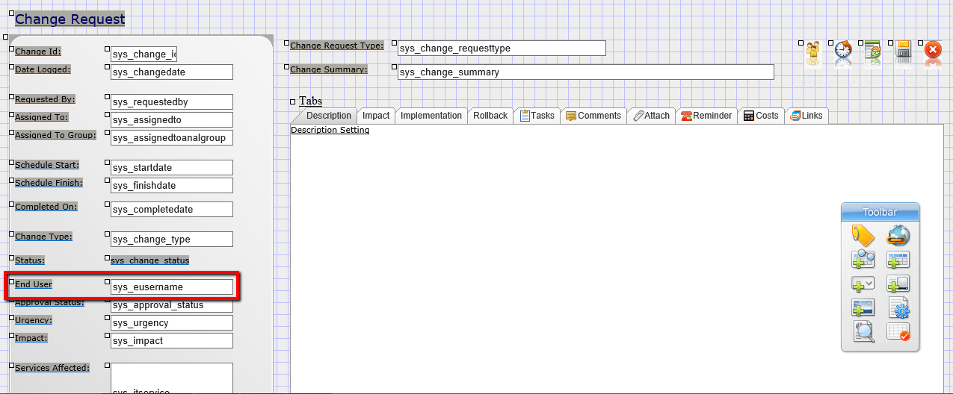953x394 pixels.
Task: Select the Schedule Start label
Action: pyautogui.click(x=47, y=165)
